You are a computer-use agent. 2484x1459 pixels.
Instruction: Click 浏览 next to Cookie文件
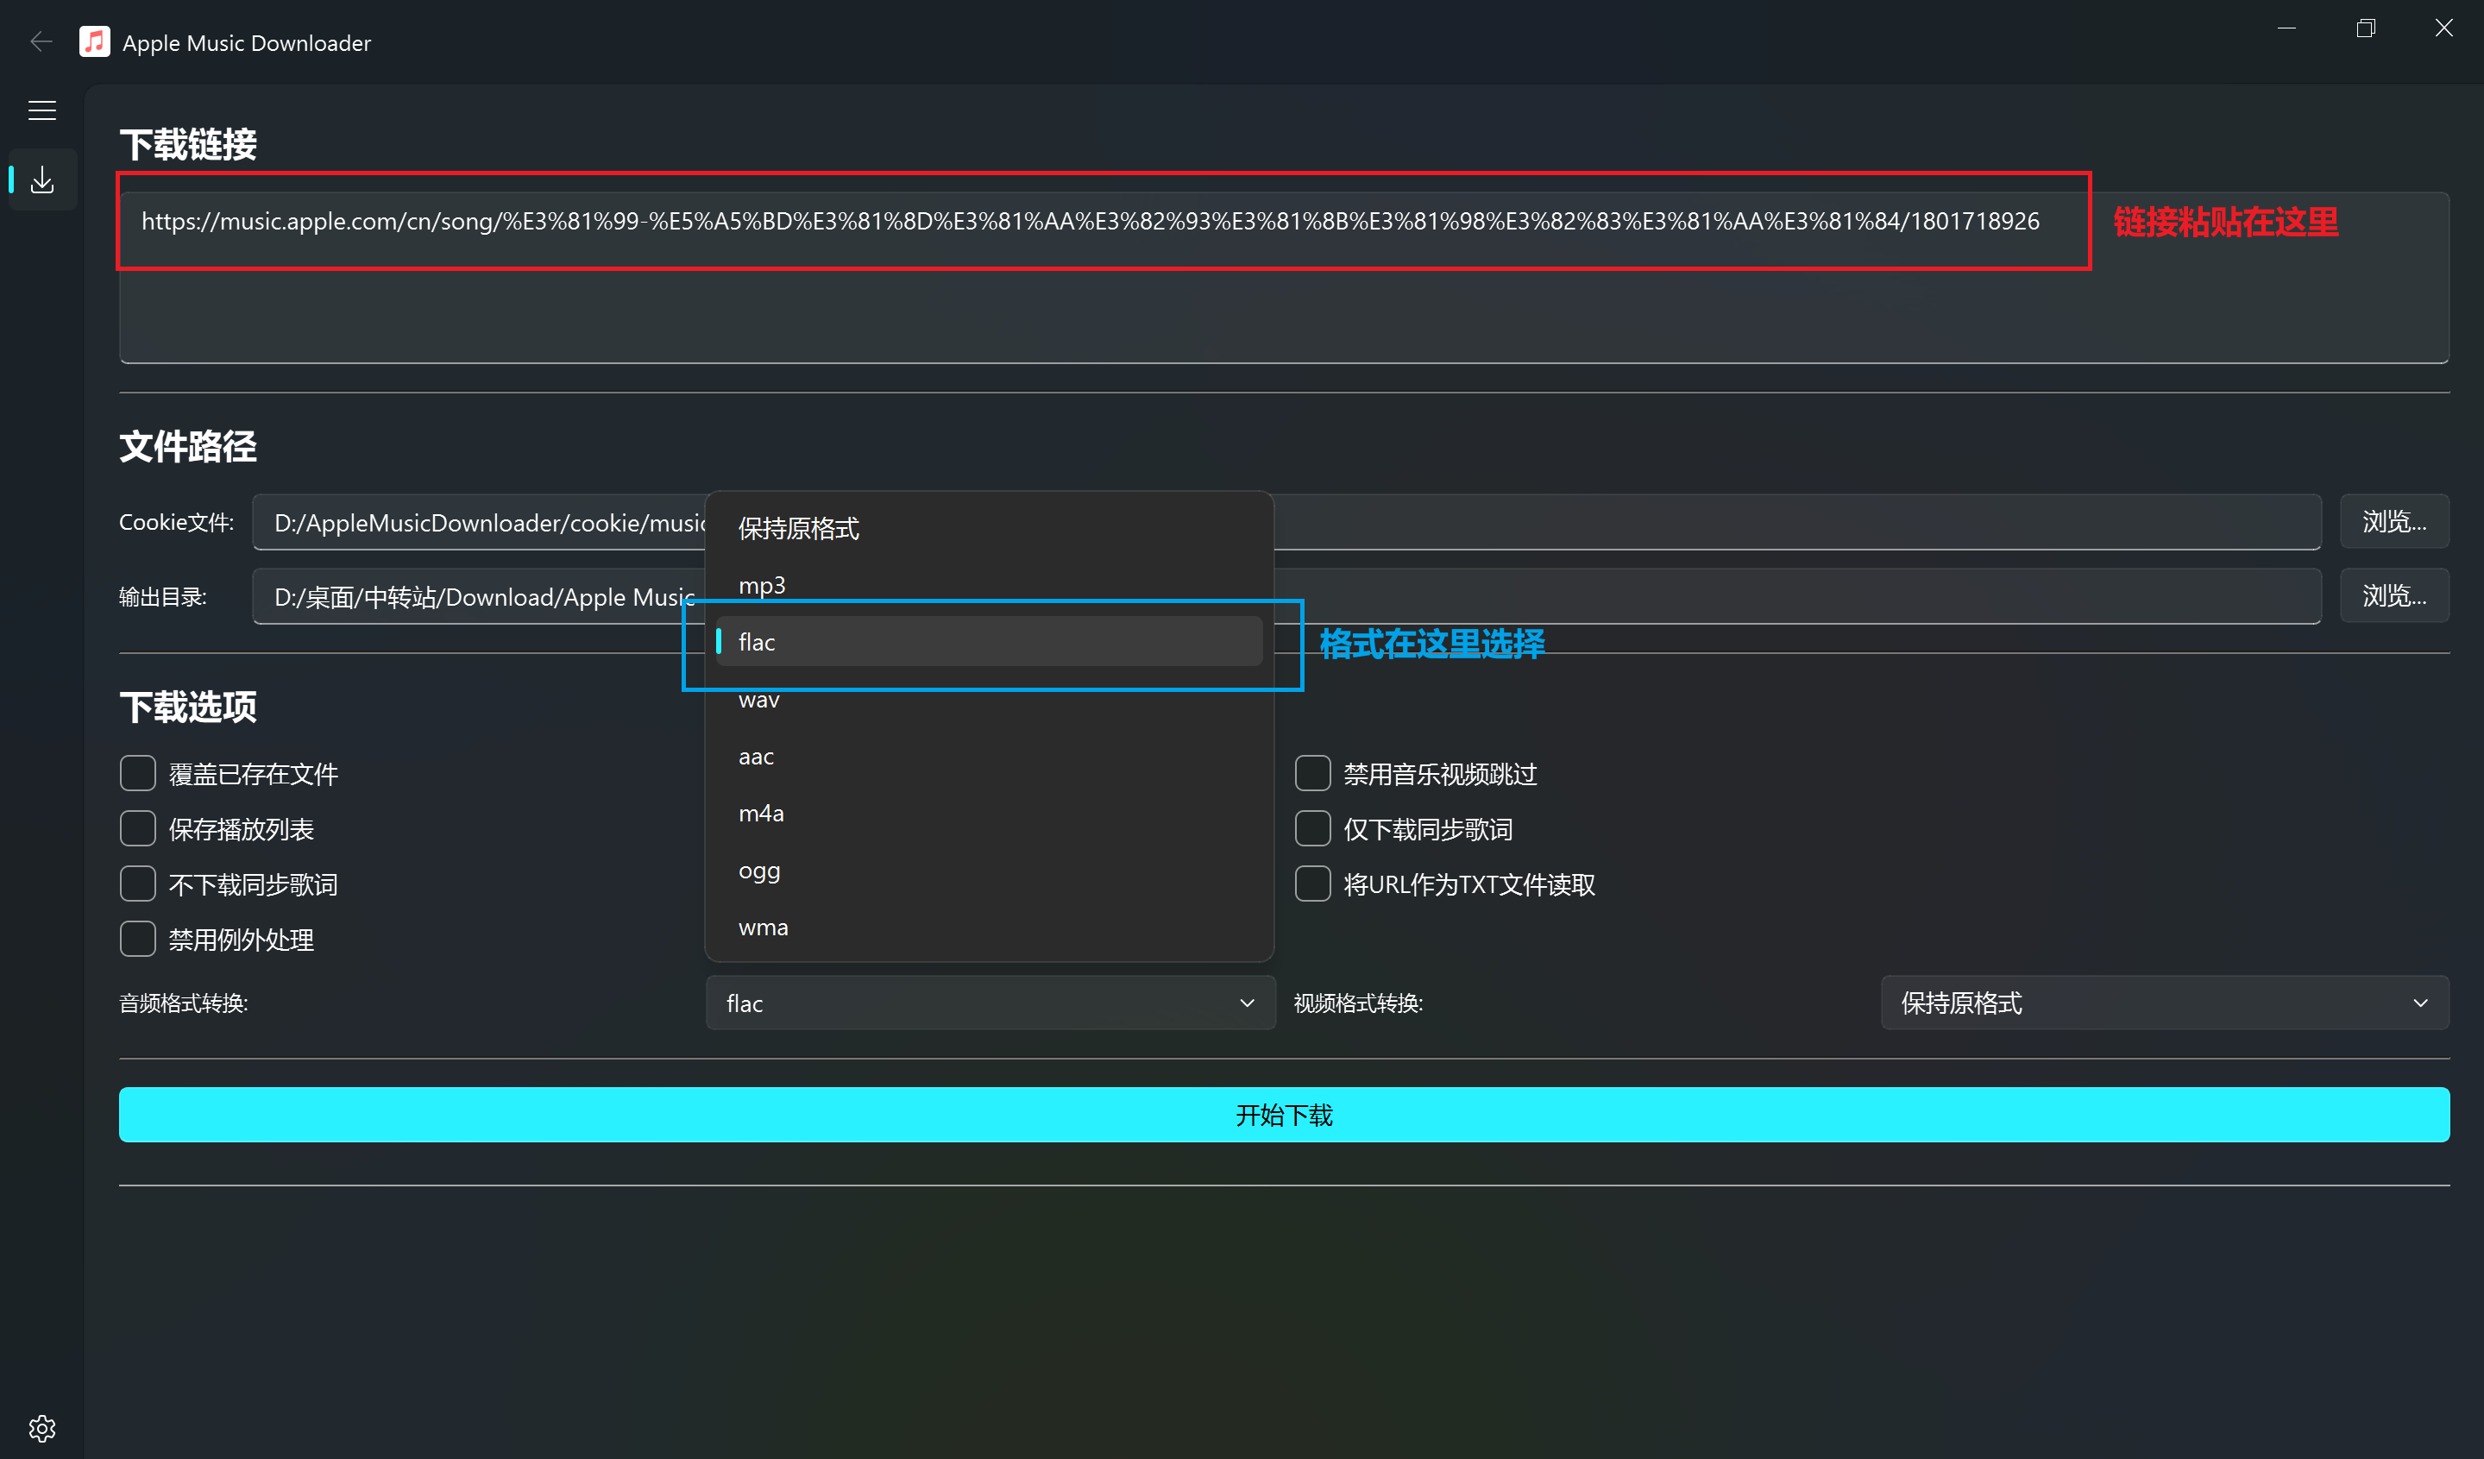(x=2393, y=521)
